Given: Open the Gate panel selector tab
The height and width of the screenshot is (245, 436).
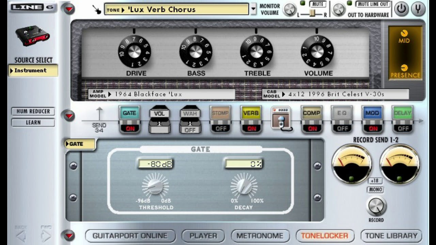Looking at the screenshot, I should [x=80, y=144].
